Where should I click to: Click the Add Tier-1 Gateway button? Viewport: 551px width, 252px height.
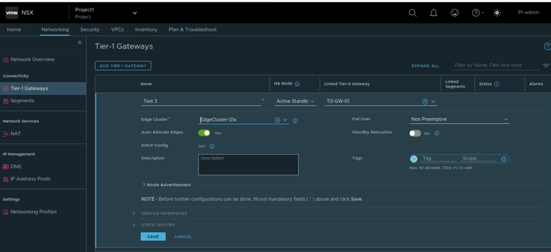tap(123, 65)
